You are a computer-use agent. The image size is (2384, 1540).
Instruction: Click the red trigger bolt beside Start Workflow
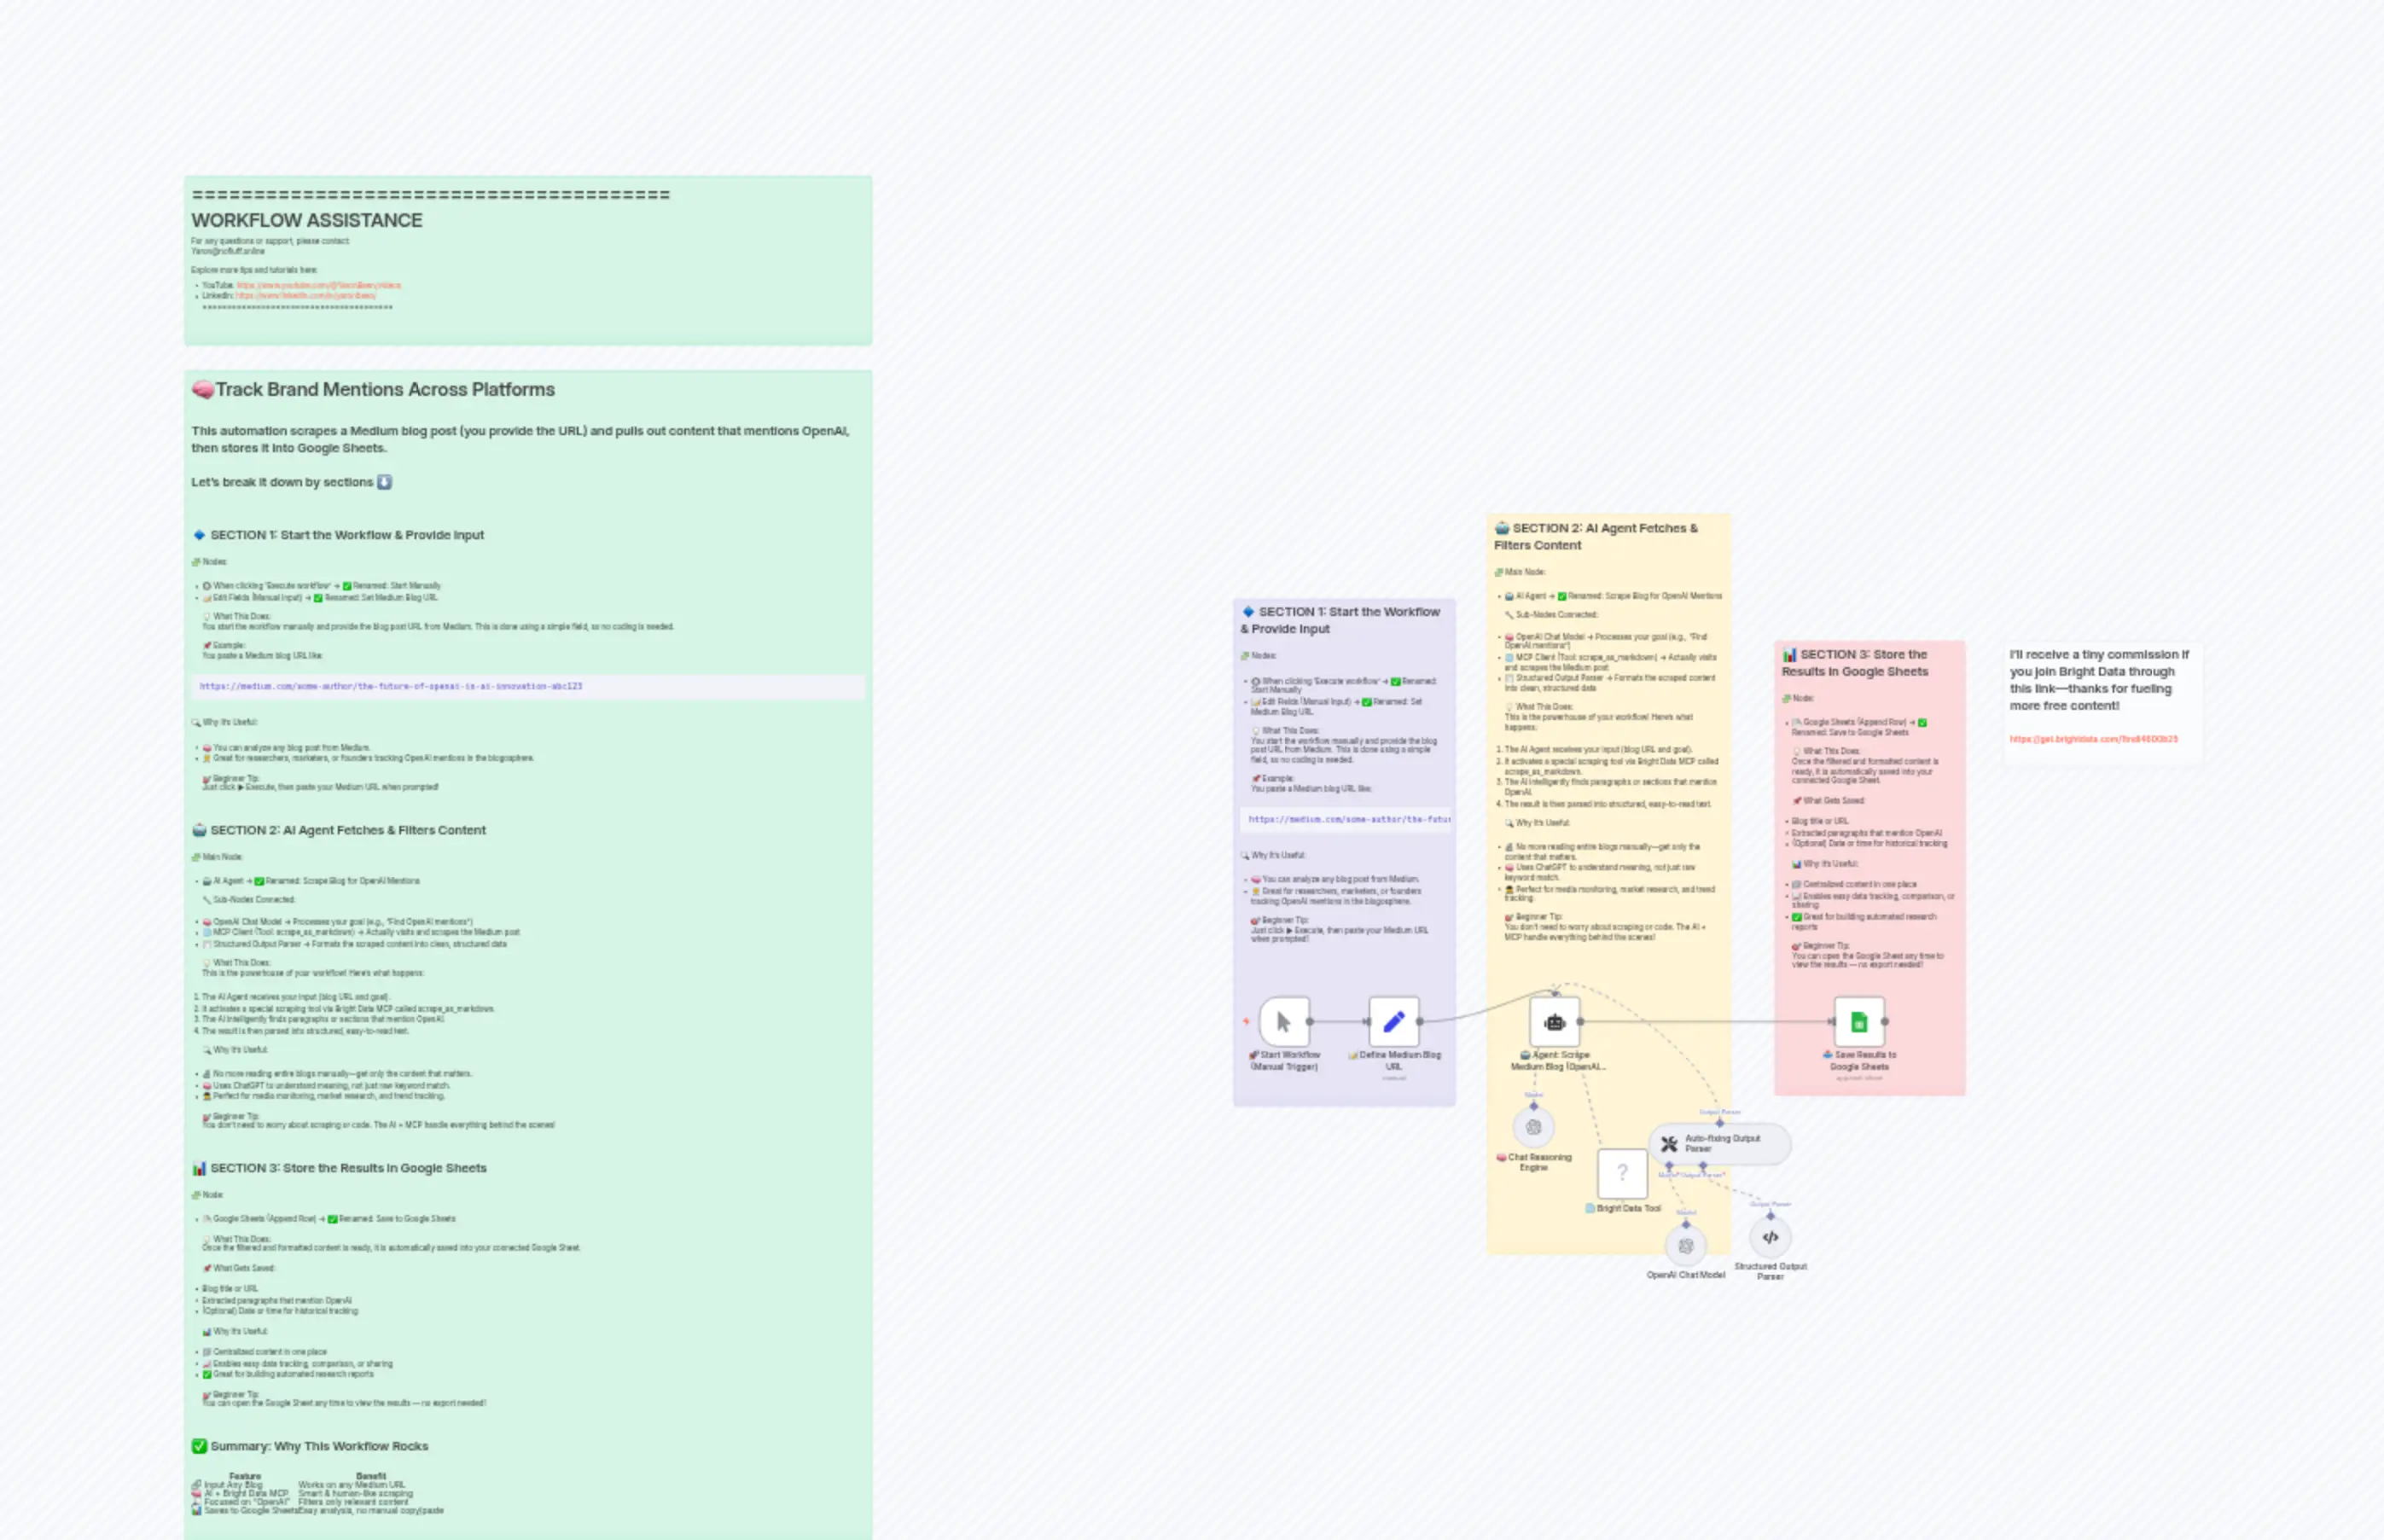click(1246, 1021)
